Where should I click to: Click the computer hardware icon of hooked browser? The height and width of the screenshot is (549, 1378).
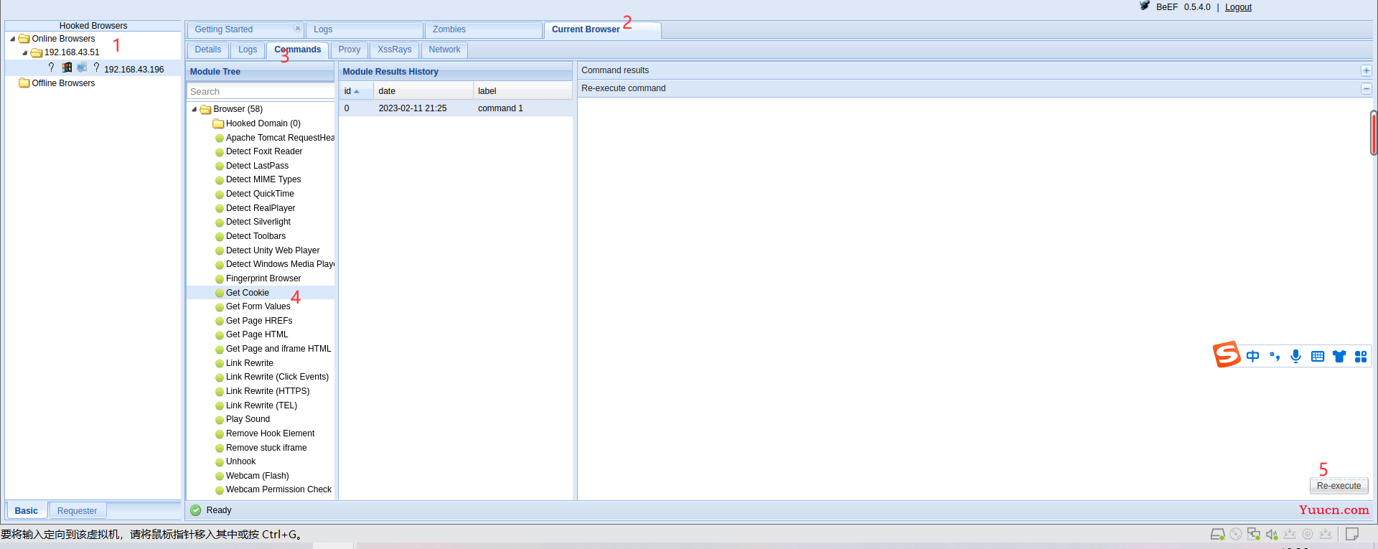pyautogui.click(x=82, y=67)
